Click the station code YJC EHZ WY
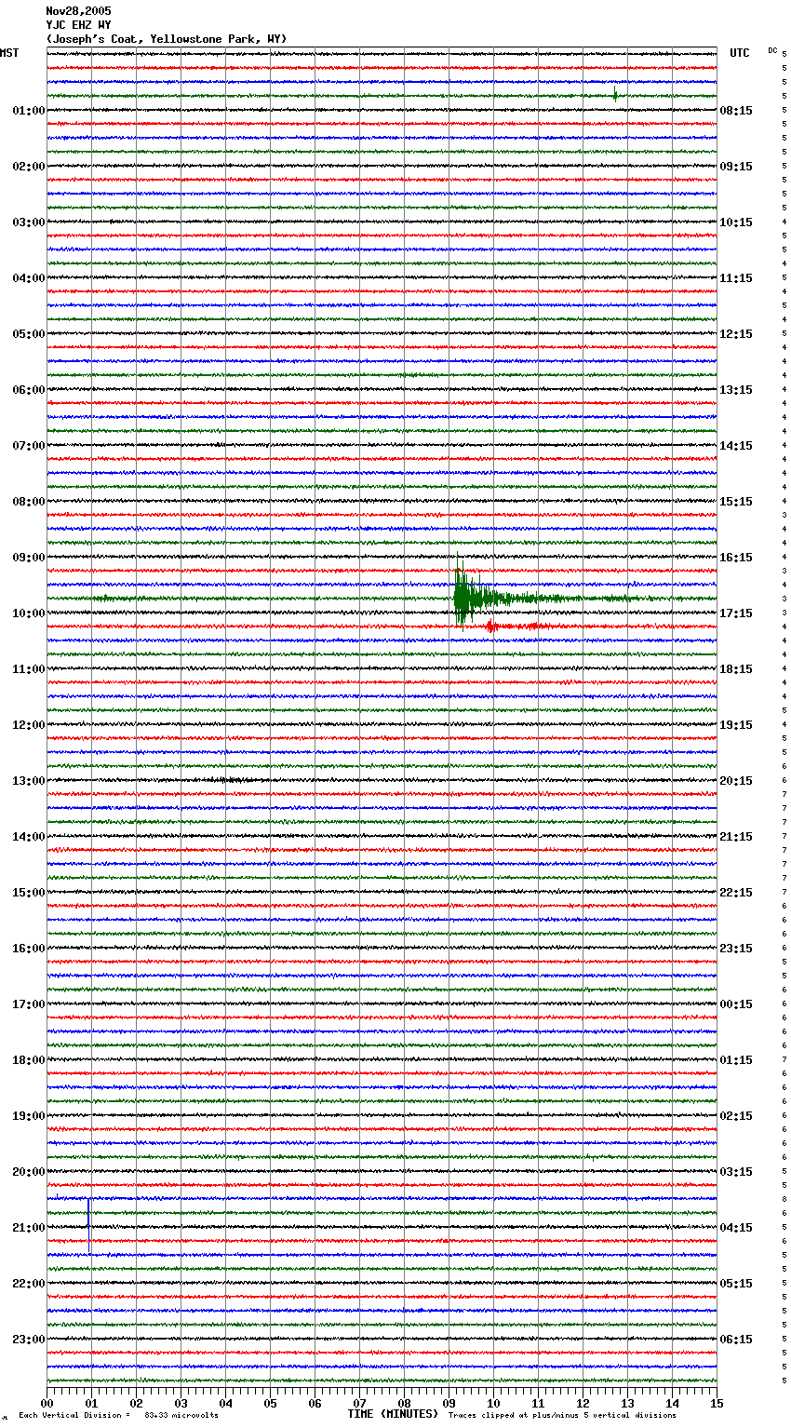791x1428 pixels. point(78,25)
